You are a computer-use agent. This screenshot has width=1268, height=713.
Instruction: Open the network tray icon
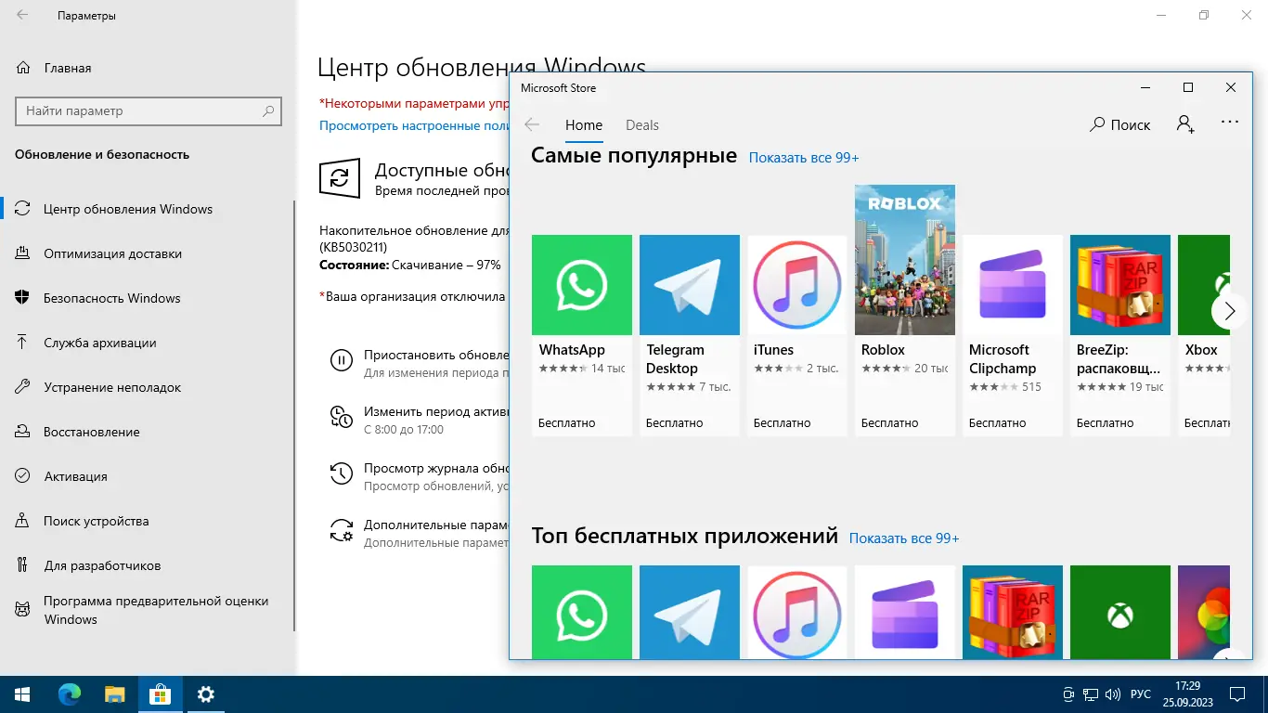[1090, 694]
